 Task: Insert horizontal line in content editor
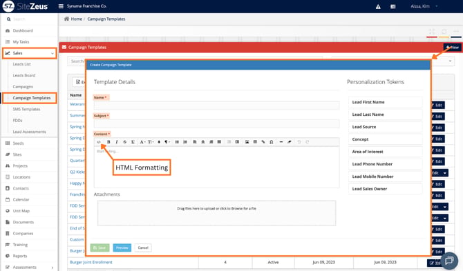281,142
